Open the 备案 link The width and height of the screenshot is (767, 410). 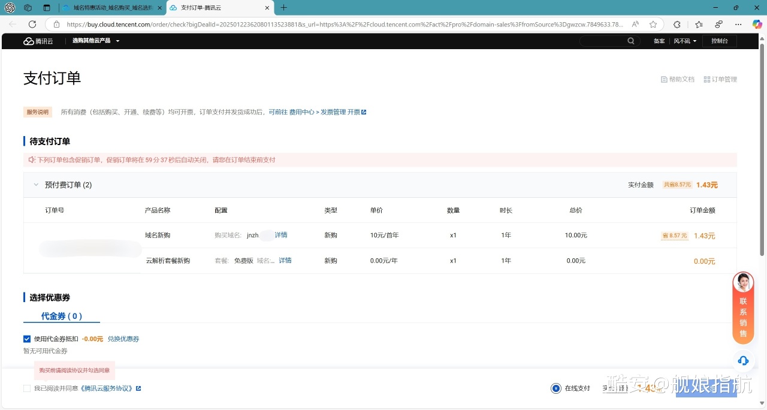tap(659, 41)
